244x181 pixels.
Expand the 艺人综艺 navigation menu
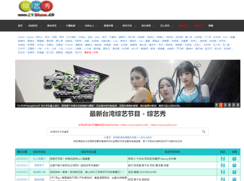(166, 26)
